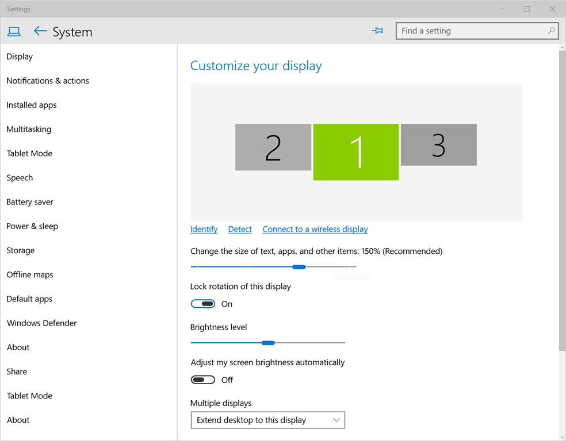The image size is (566, 441).
Task: Open the Display settings category
Action: pyautogui.click(x=20, y=57)
